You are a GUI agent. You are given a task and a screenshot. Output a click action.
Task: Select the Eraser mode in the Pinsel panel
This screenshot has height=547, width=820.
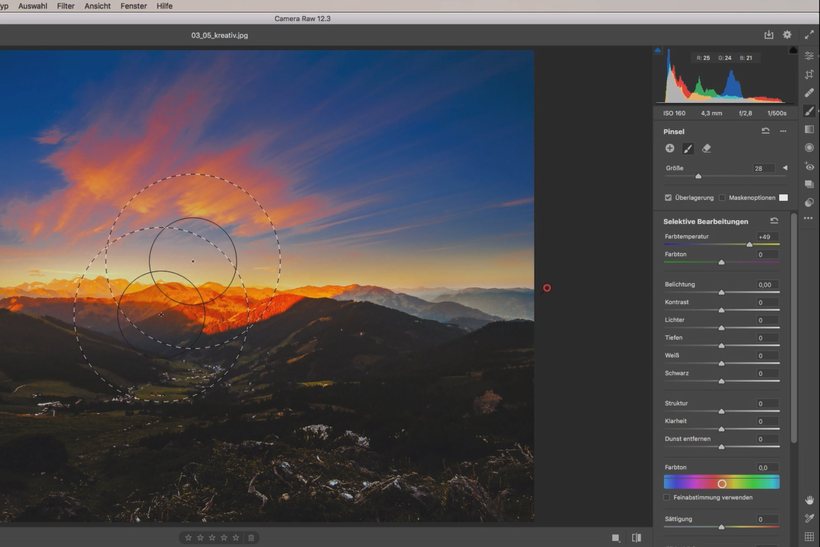[707, 148]
